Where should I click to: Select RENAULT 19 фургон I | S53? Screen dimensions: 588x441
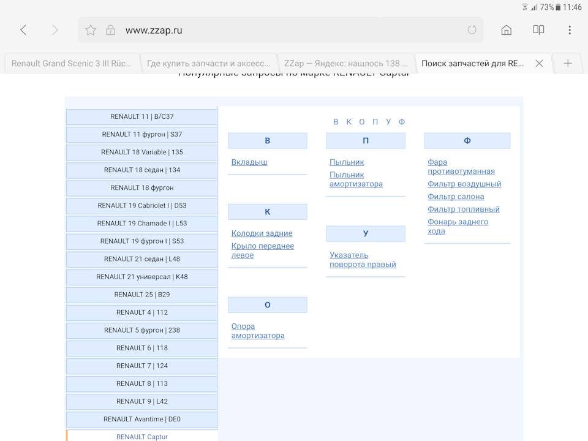click(x=141, y=241)
